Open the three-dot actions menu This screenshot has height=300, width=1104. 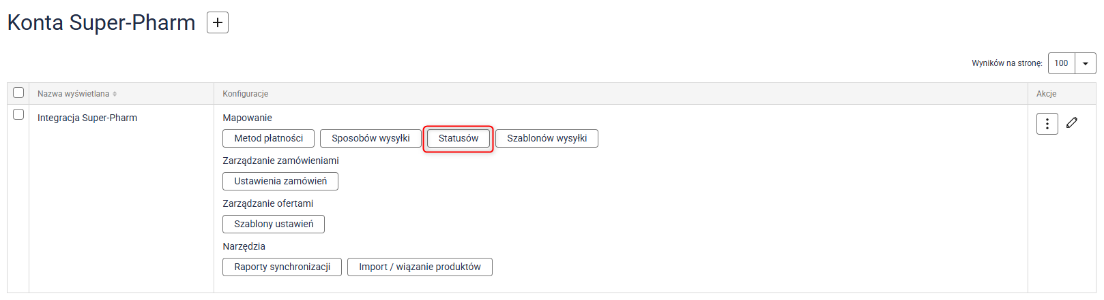coord(1047,124)
